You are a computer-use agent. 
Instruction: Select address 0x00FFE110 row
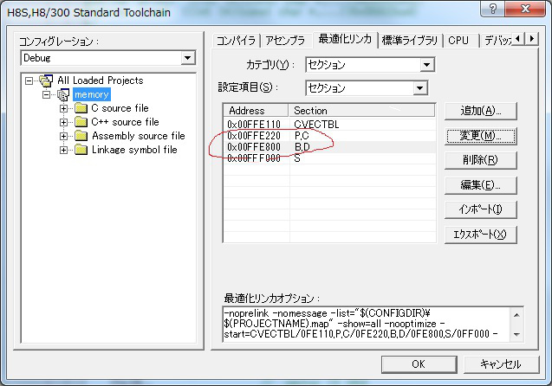pos(329,125)
